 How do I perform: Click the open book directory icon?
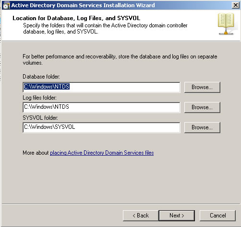point(226,24)
